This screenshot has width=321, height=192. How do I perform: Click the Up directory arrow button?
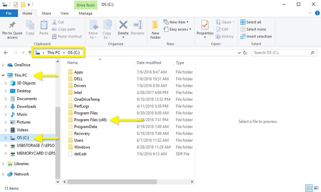30,53
